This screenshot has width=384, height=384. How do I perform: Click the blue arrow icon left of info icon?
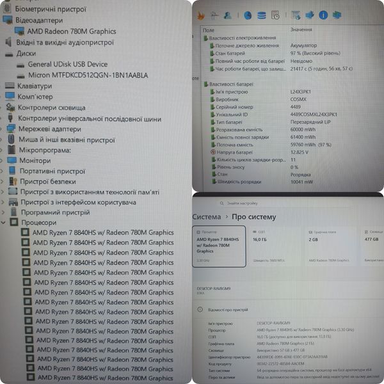click(310, 15)
